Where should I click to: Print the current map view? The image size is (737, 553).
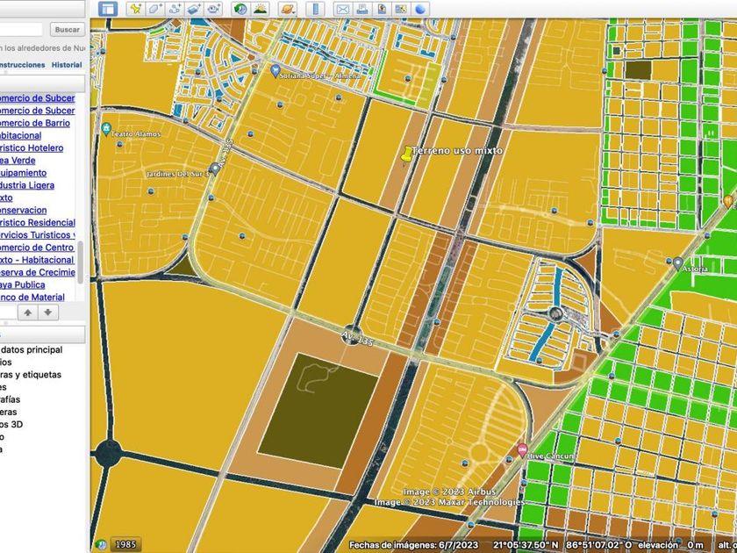(361, 9)
